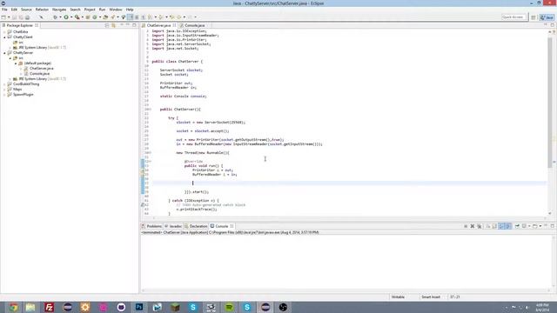Switch to the Console.java editor tab

pos(195,25)
